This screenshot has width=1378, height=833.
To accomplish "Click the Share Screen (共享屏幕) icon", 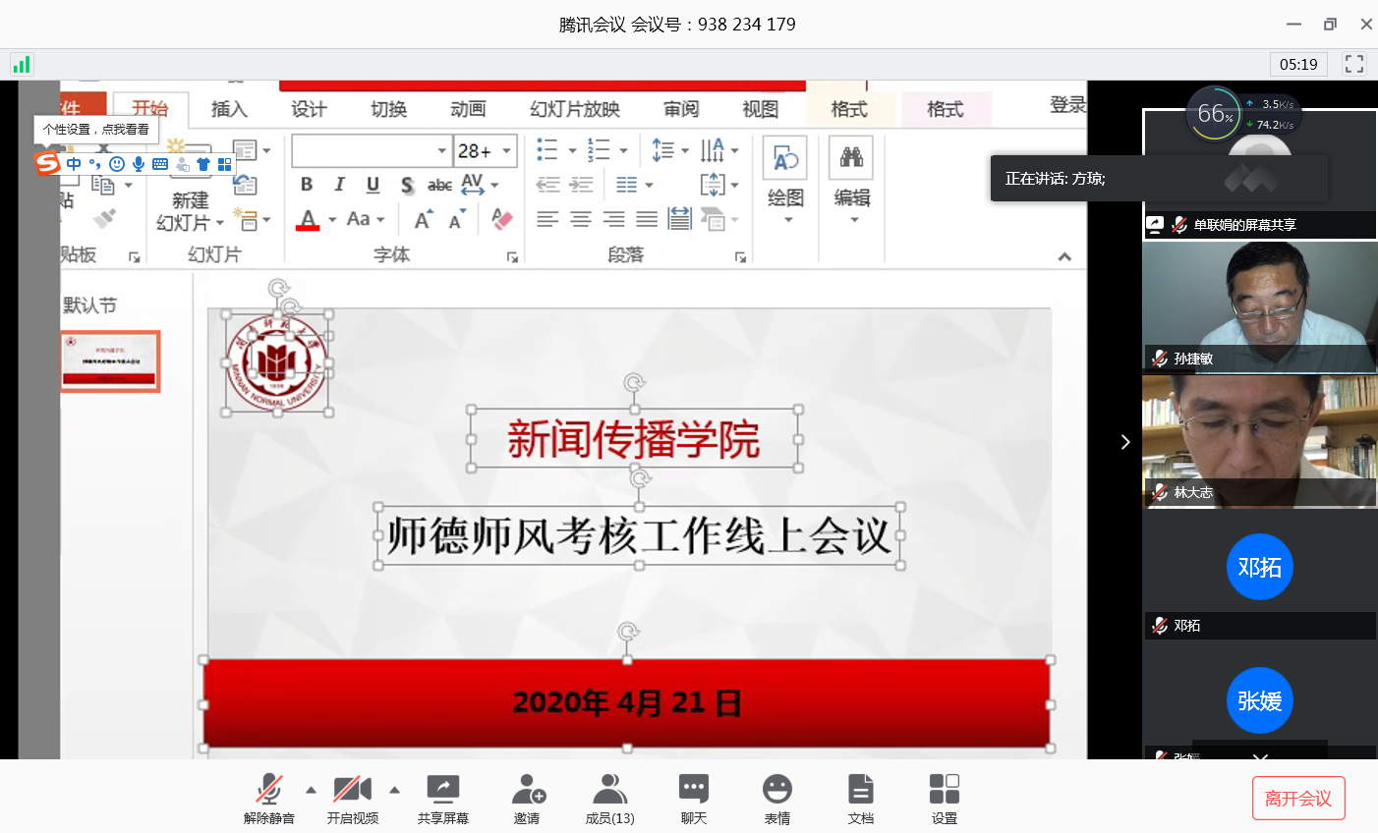I will (442, 790).
